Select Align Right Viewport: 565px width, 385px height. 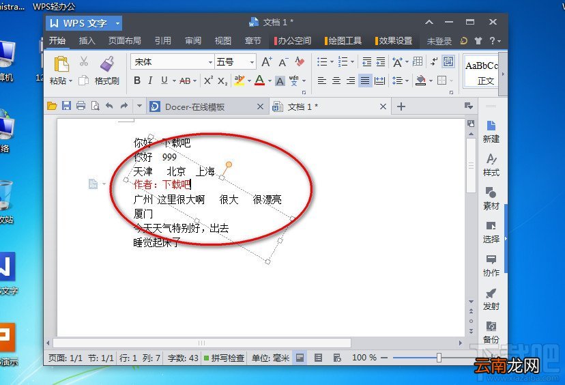click(x=351, y=81)
